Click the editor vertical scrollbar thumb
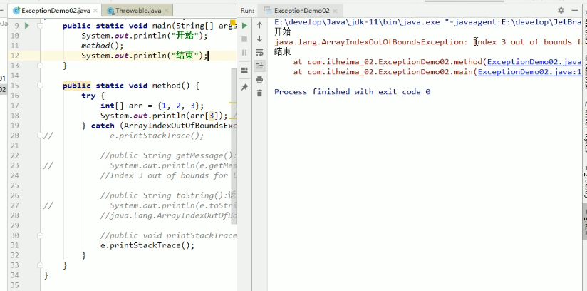The width and height of the screenshot is (587, 291). (234, 146)
